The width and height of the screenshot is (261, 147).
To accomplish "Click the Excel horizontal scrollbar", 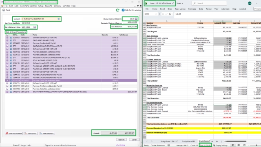I will click(x=236, y=141).
